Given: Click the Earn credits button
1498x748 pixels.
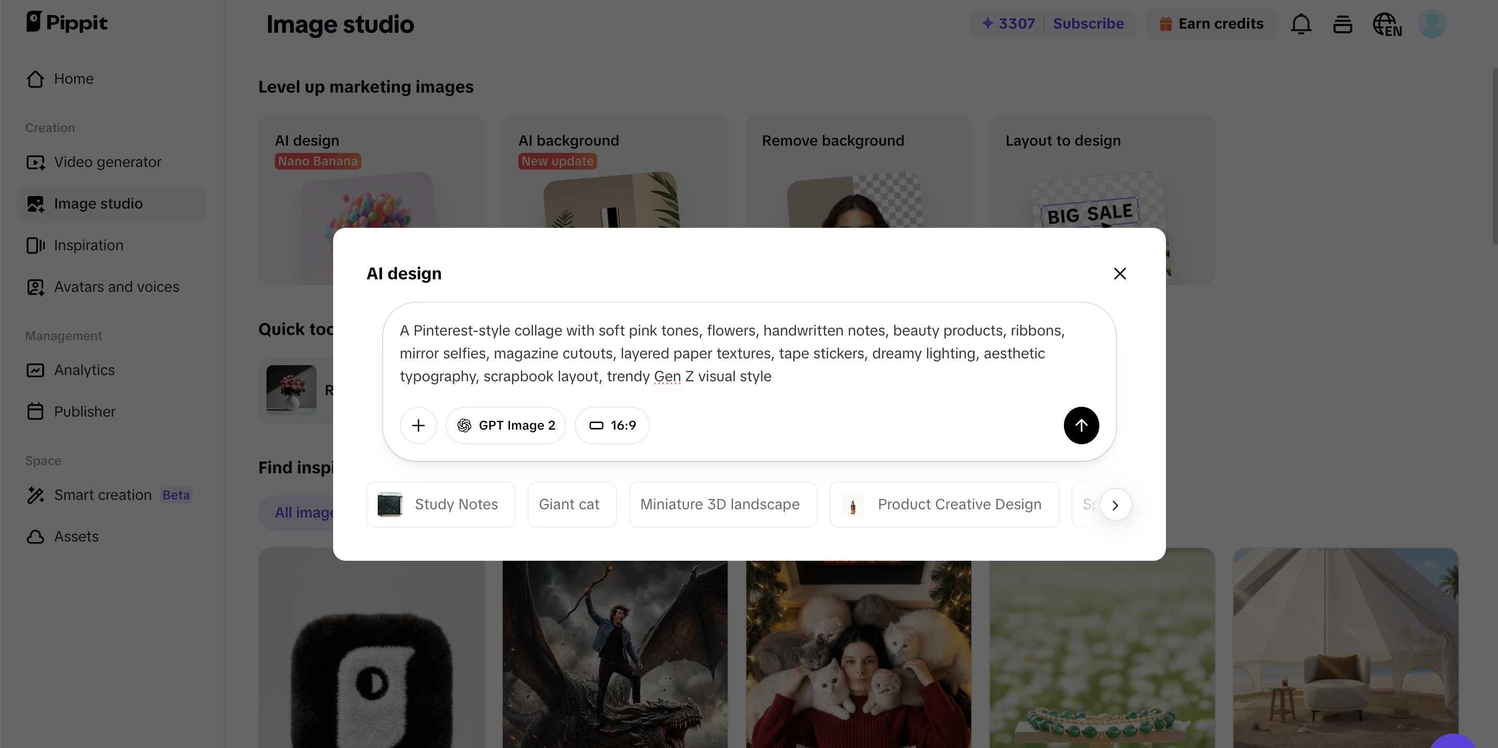Looking at the screenshot, I should 1211,24.
